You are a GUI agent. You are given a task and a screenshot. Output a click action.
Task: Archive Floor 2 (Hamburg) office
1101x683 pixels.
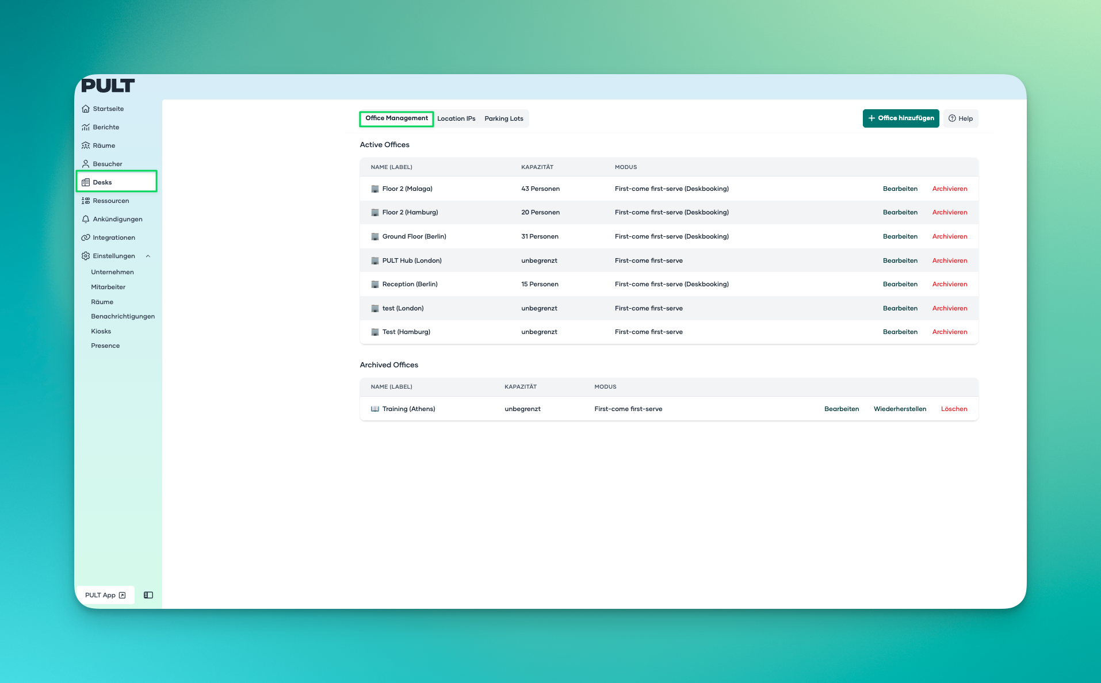coord(950,213)
